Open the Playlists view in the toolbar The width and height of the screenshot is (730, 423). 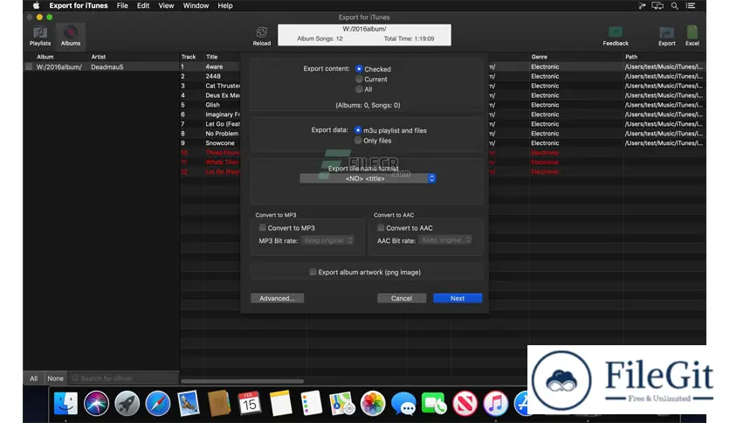(x=40, y=36)
